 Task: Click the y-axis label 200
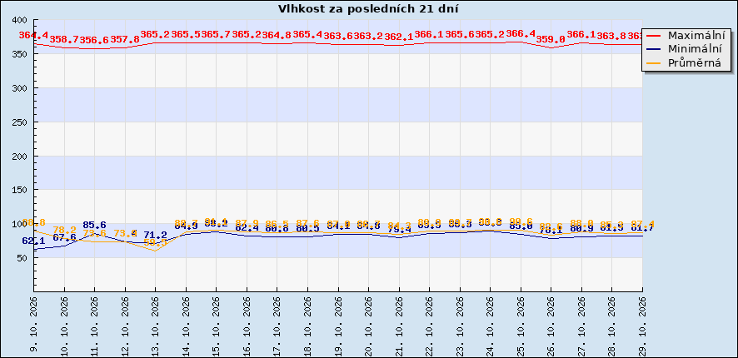click(x=20, y=157)
